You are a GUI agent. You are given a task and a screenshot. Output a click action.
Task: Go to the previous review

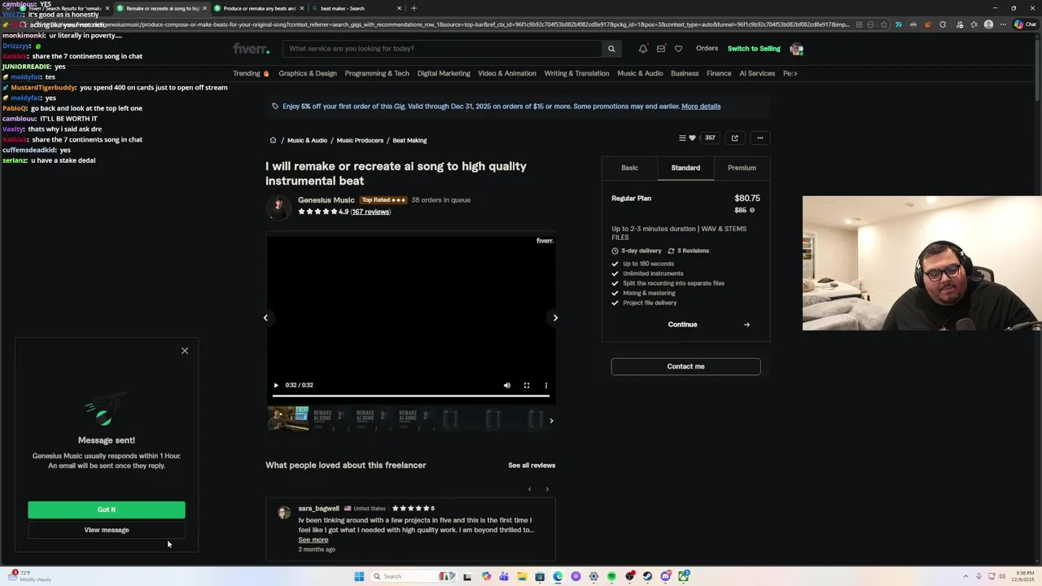(x=529, y=489)
